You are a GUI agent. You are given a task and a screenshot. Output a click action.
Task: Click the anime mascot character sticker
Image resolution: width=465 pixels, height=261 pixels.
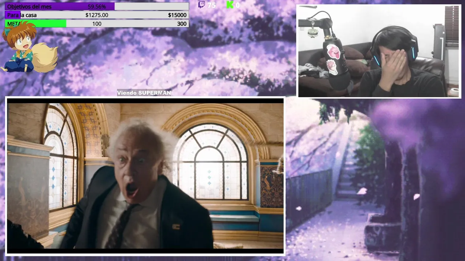[x=29, y=47]
